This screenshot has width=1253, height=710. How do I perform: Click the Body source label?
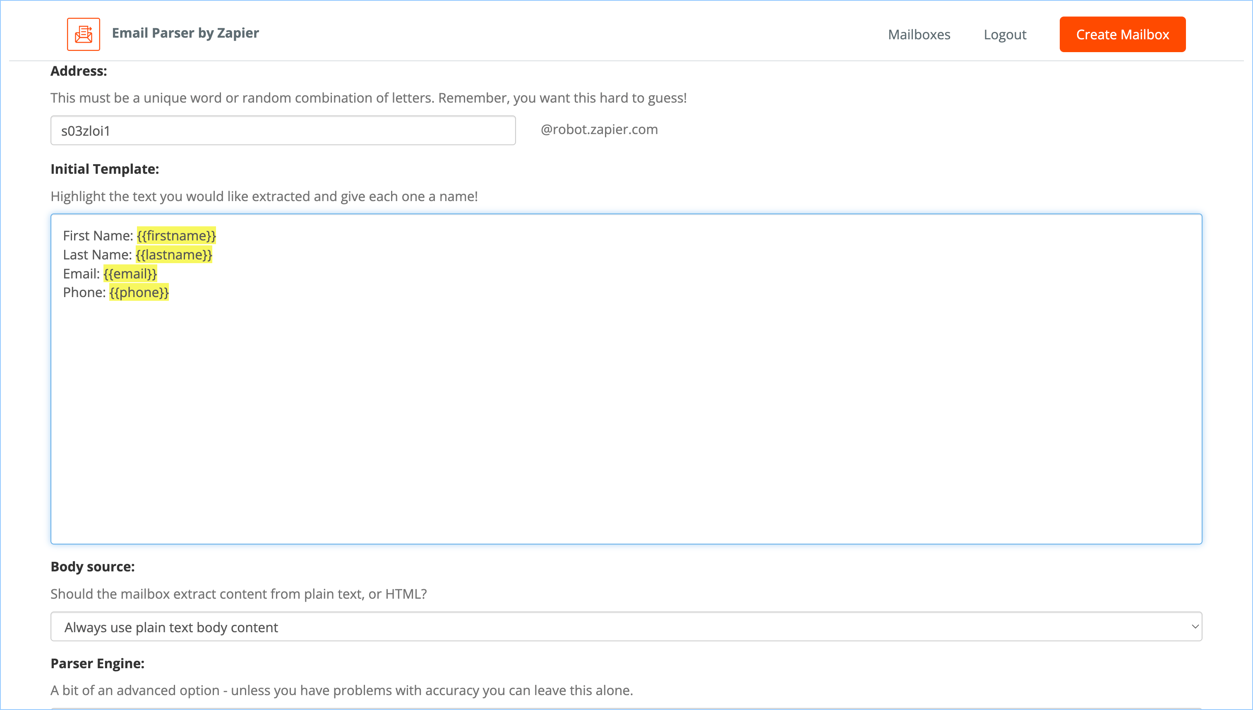(93, 566)
